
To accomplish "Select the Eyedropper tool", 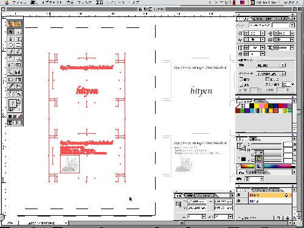I will tap(11, 86).
